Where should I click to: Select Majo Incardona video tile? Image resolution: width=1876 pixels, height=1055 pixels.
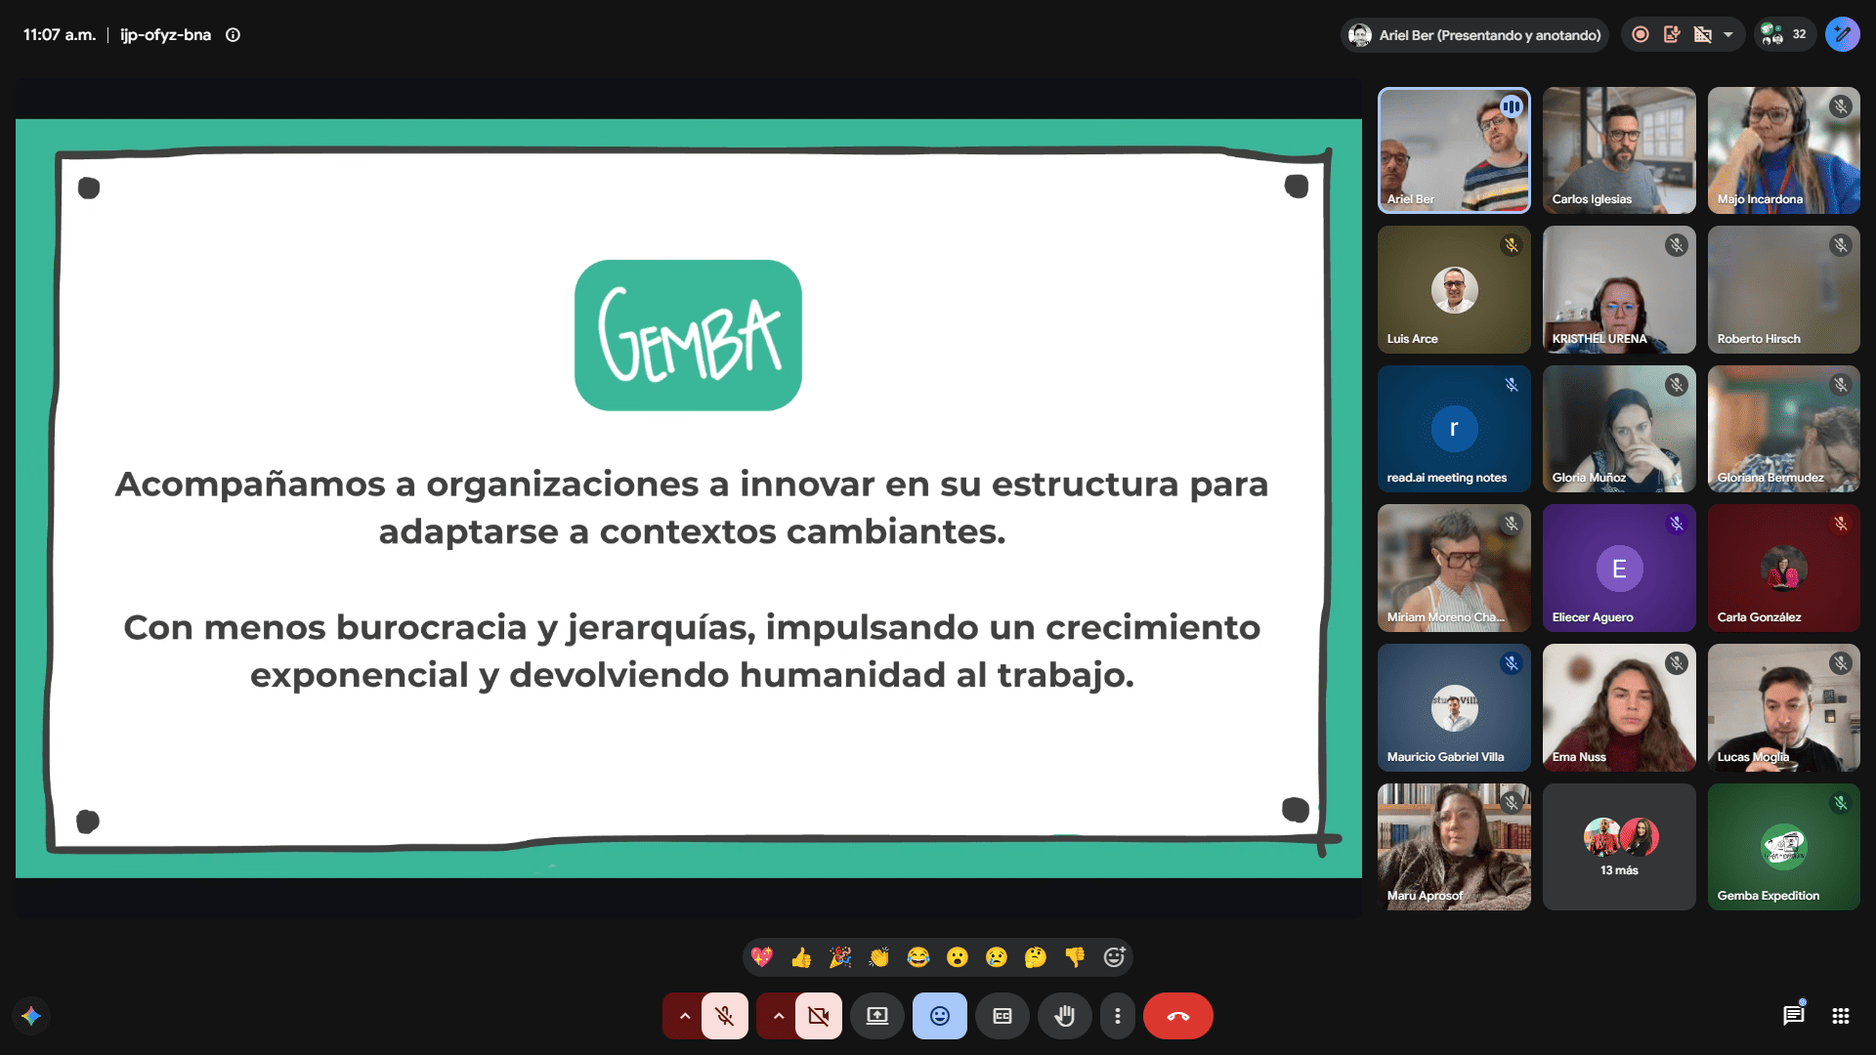(1784, 150)
